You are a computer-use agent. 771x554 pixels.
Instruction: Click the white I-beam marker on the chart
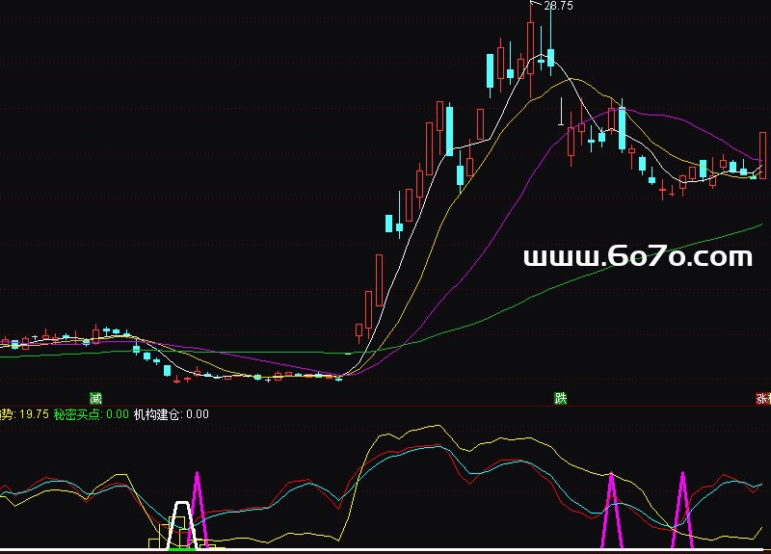click(562, 111)
